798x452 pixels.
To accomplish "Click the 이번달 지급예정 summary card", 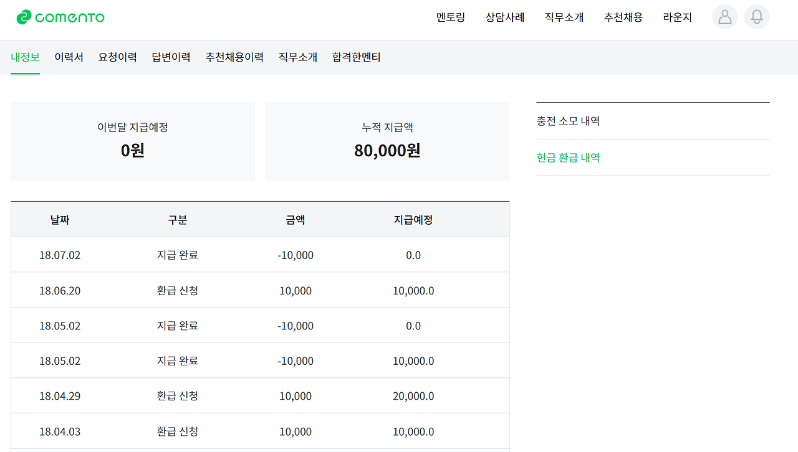I will [133, 142].
